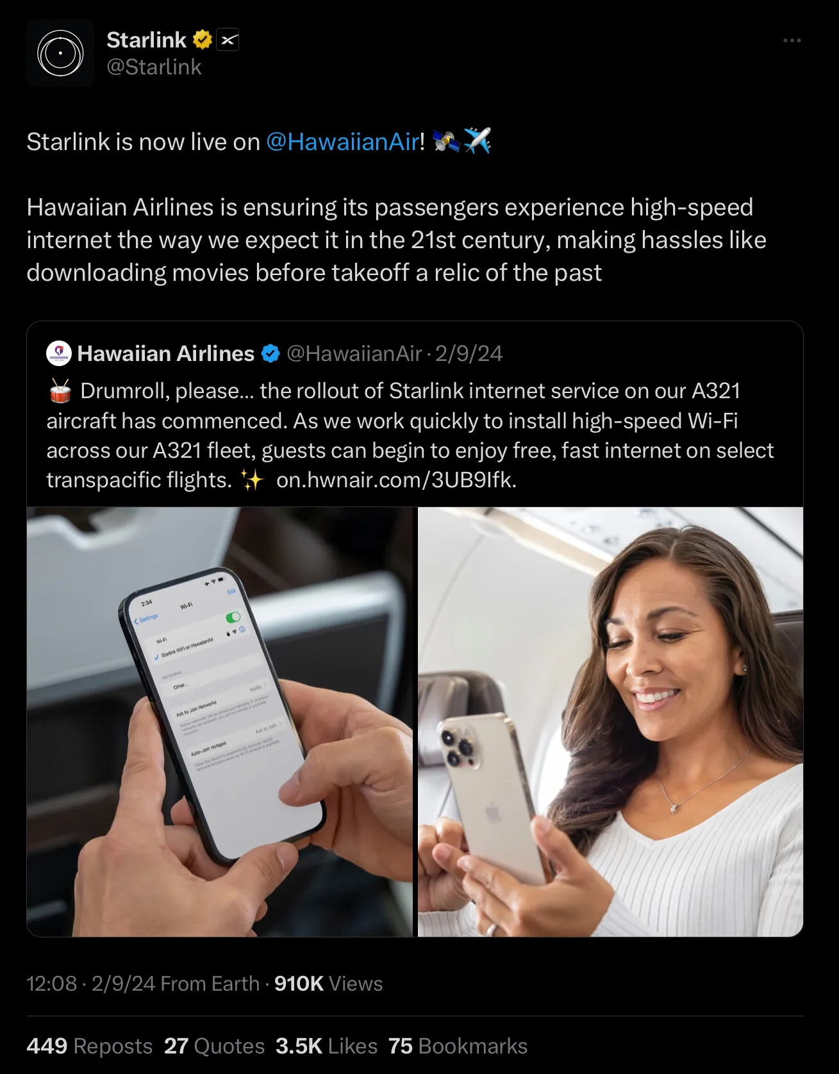Click the 910K Views count

(x=328, y=984)
